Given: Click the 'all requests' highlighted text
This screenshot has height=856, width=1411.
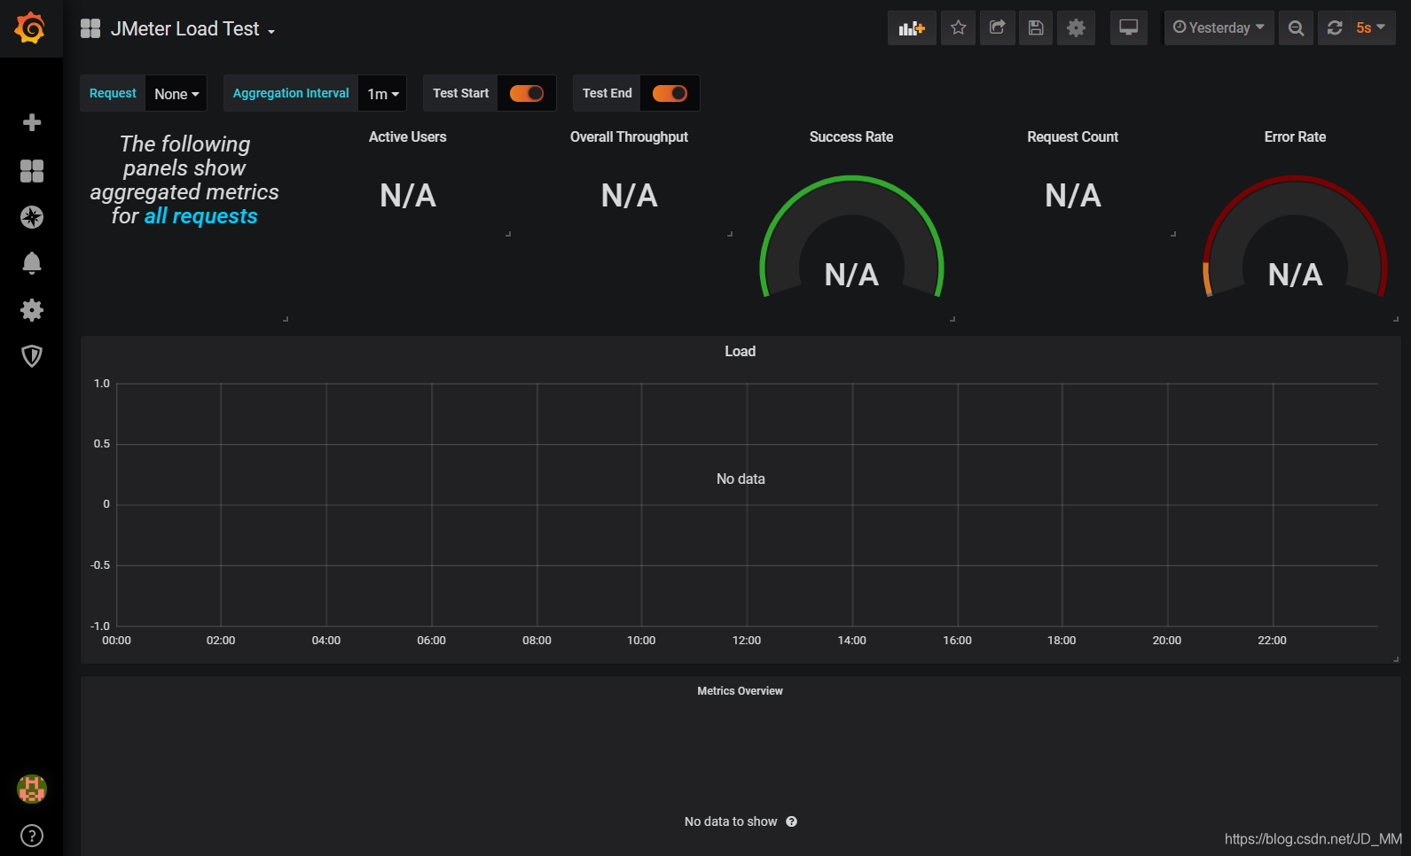Looking at the screenshot, I should click(201, 216).
